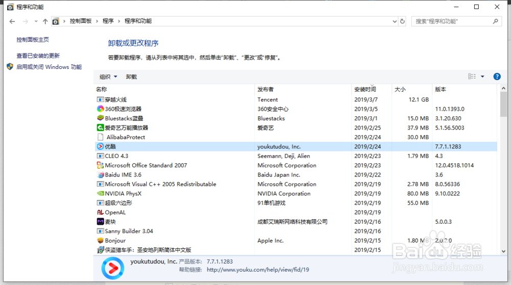511x285 pixels.
Task: Click the Baidu IME 3.6 icon
Action: [x=100, y=175]
